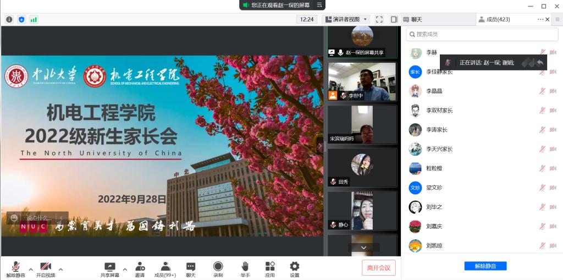Toggle the side panel layout icon
This screenshot has width=563, height=280.
394,19
